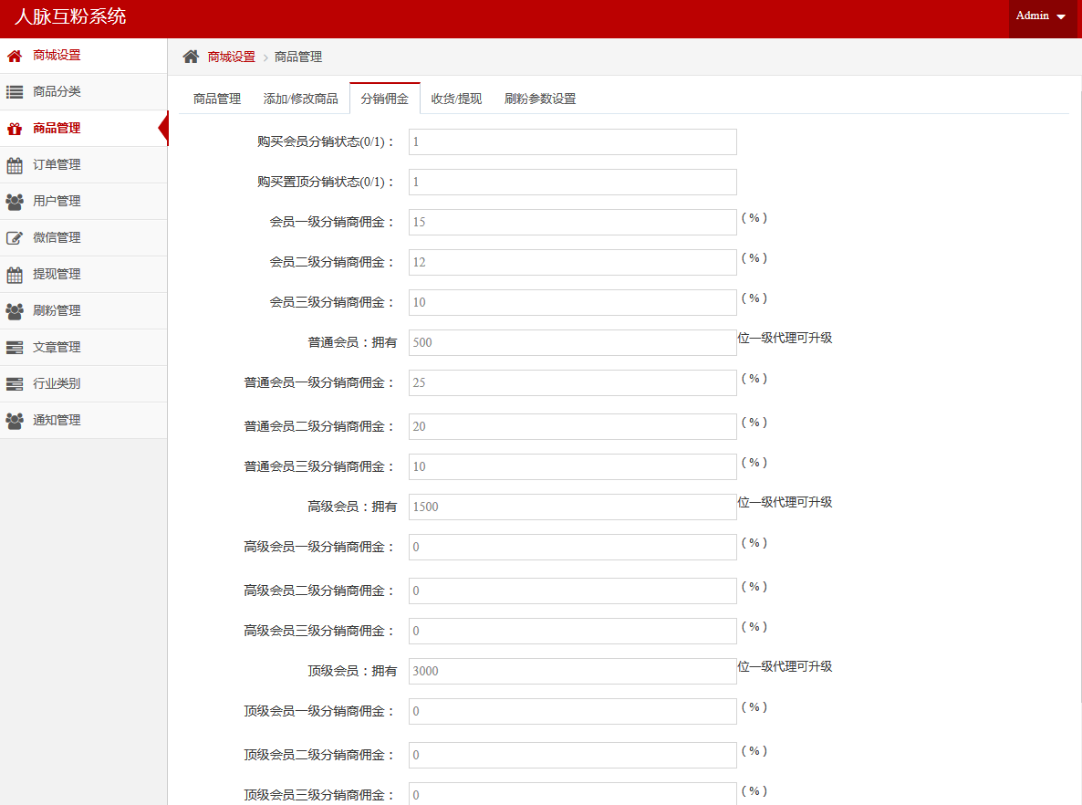Screen dimensions: 1082x805
Task: Go to the 刷粉参数设置 tab
Action: (x=540, y=99)
